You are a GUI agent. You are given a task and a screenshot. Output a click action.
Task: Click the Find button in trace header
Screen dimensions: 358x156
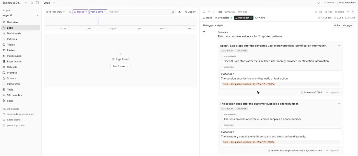[328, 12]
